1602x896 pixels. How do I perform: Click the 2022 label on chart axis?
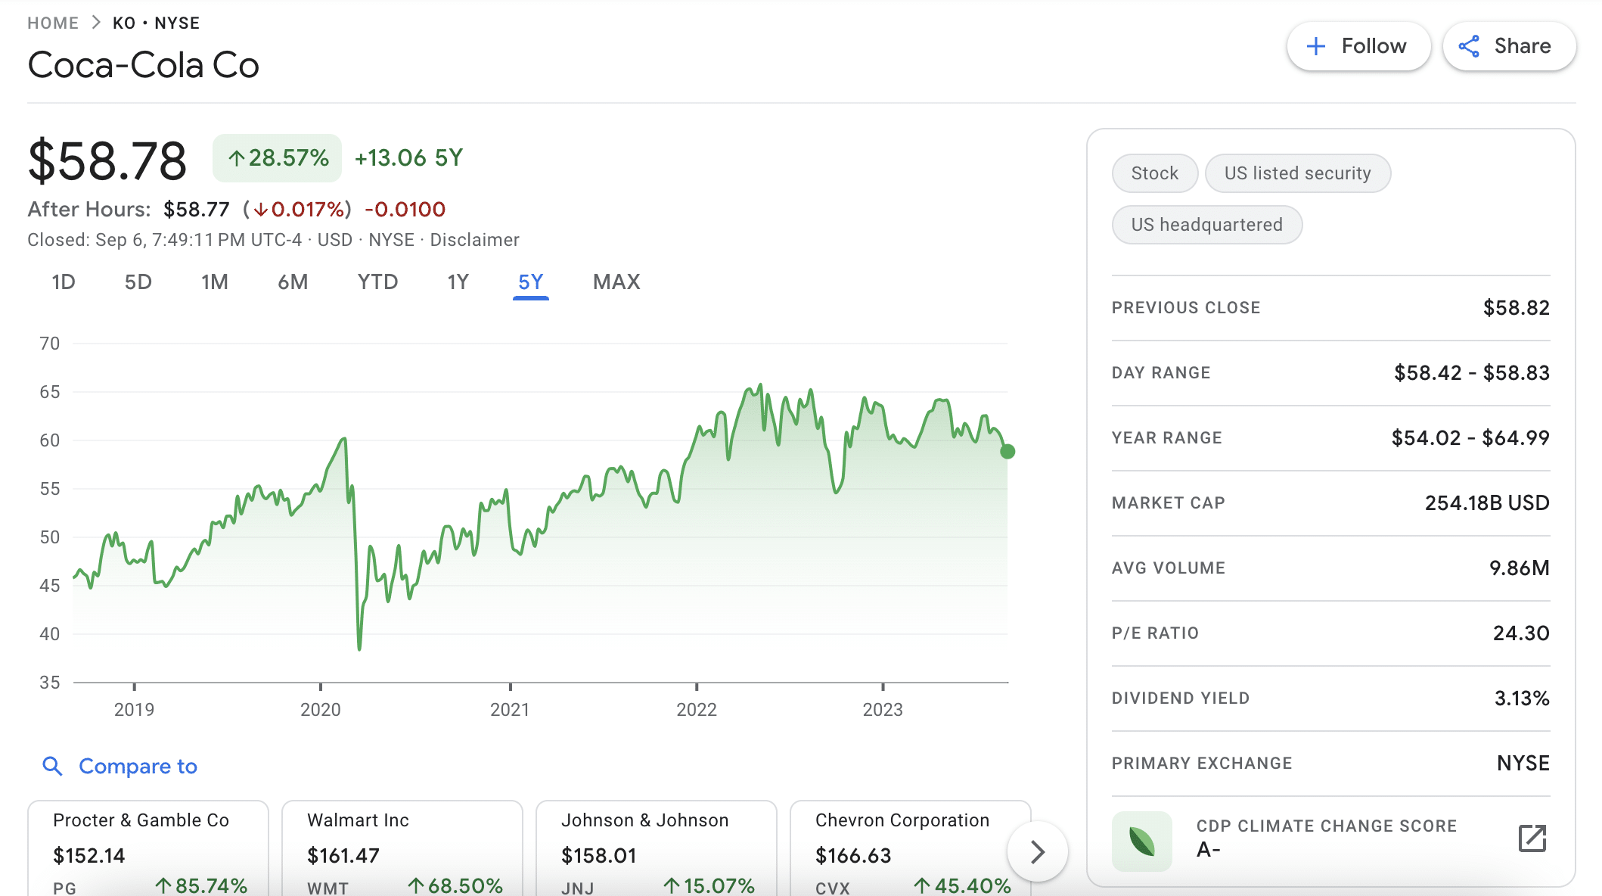coord(697,710)
